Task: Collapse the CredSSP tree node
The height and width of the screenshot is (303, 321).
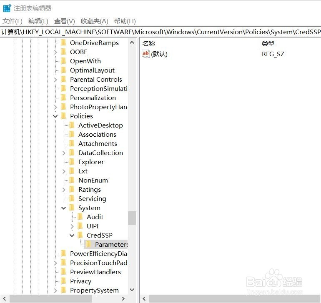Action: [x=72, y=235]
